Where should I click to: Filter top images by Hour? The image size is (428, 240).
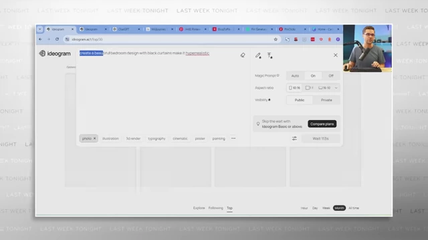(304, 208)
